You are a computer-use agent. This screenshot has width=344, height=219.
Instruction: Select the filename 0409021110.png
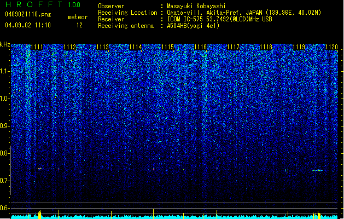pyautogui.click(x=28, y=15)
